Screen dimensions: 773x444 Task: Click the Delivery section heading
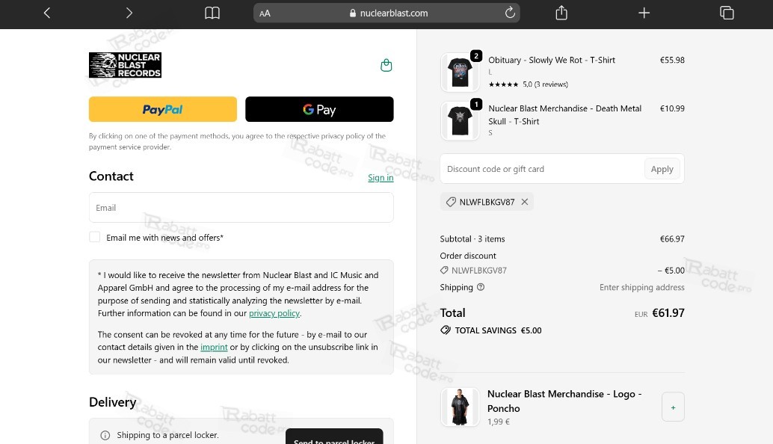112,402
